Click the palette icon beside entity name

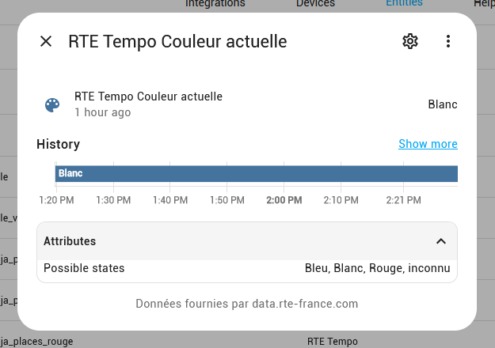[52, 105]
